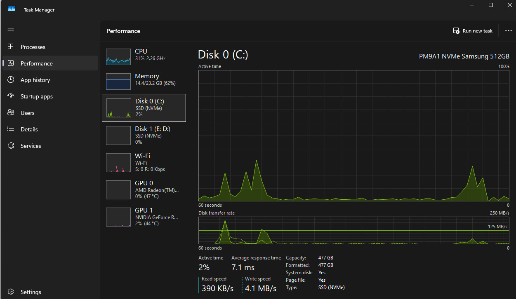Click the Active time 2% value
Viewport: 516px width, 299px height.
(x=204, y=267)
